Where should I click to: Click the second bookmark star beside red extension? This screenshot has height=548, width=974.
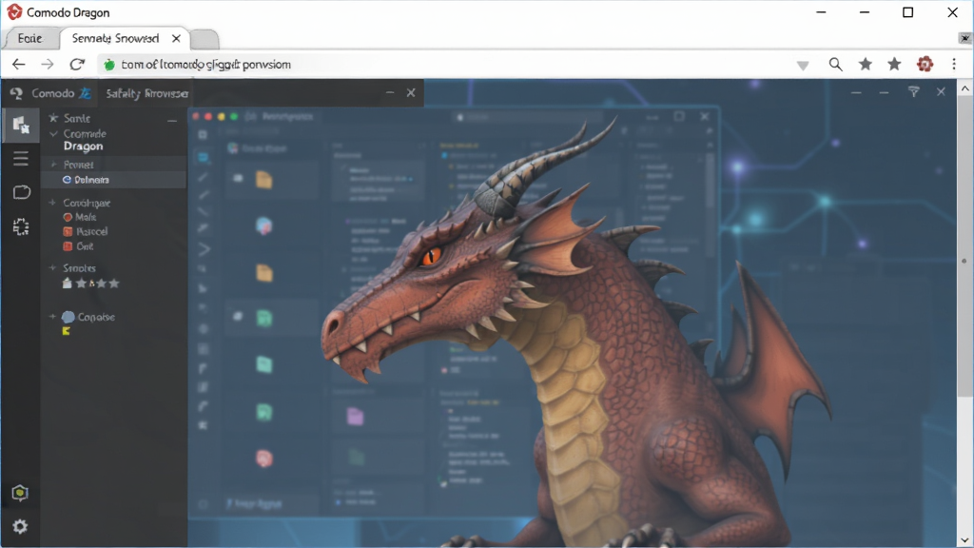894,64
